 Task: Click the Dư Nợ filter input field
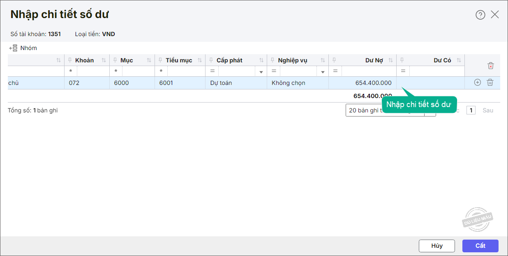tap(368, 71)
